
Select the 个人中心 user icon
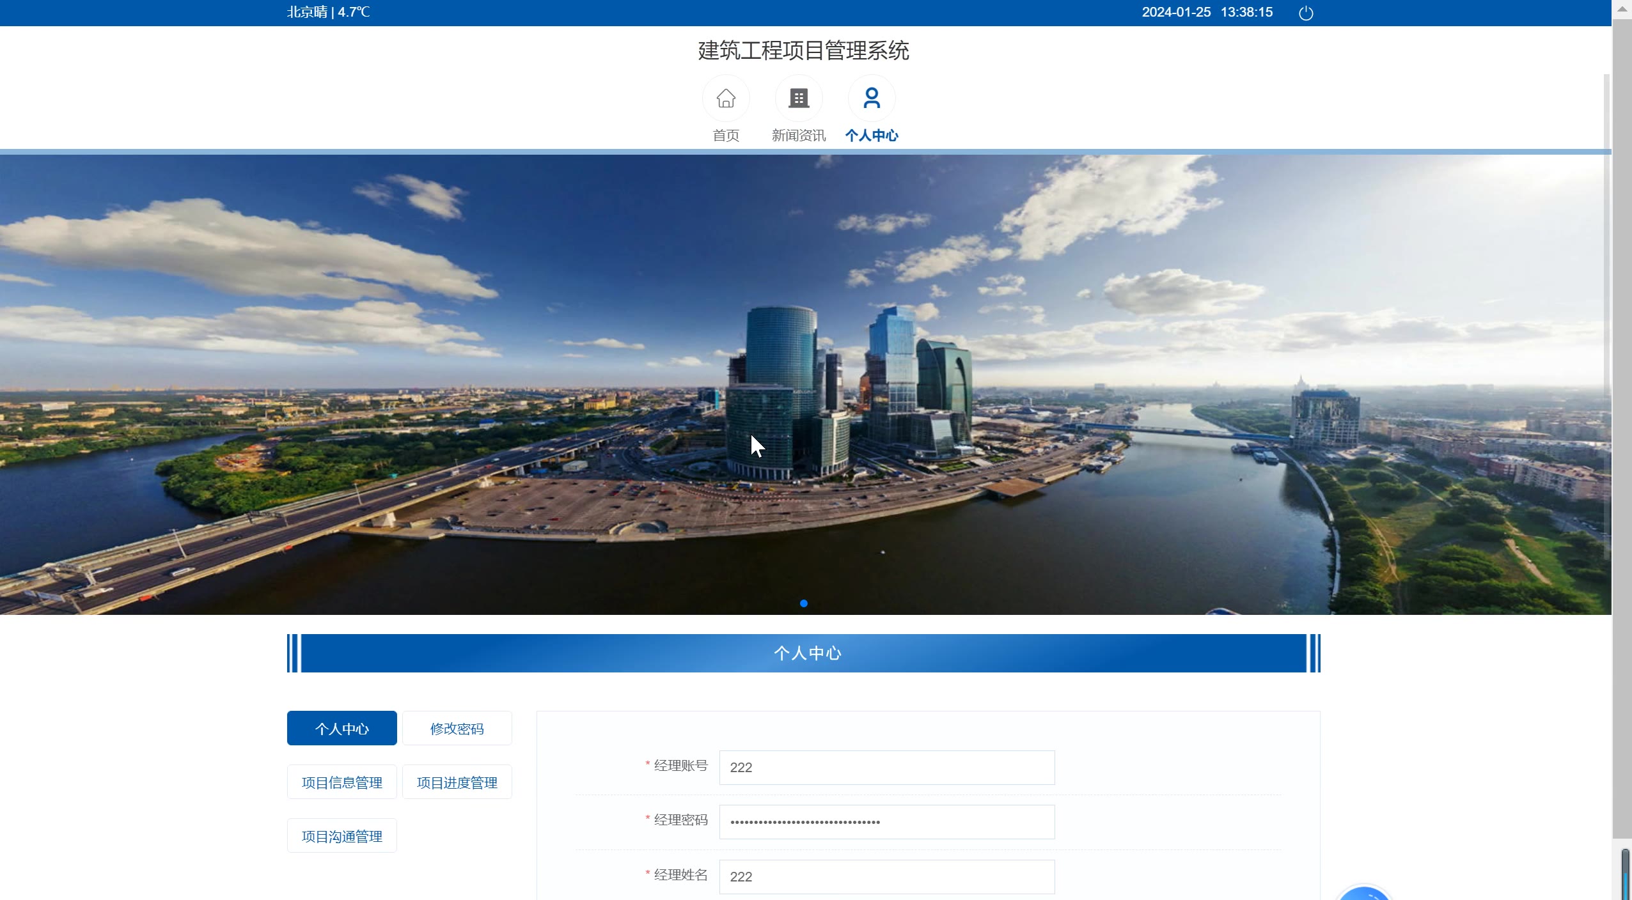tap(872, 98)
